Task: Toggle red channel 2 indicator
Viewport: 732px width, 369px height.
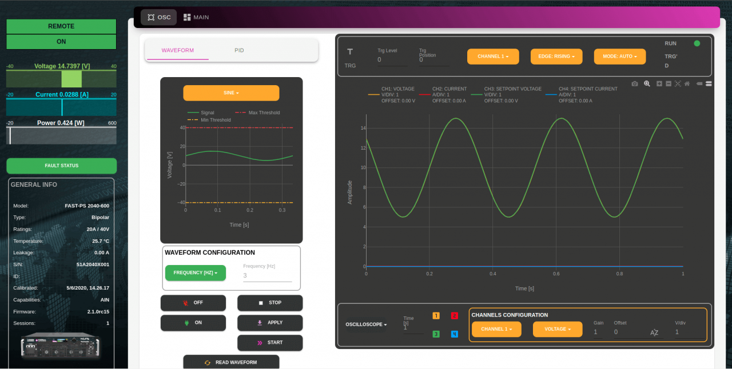Action: tap(454, 316)
